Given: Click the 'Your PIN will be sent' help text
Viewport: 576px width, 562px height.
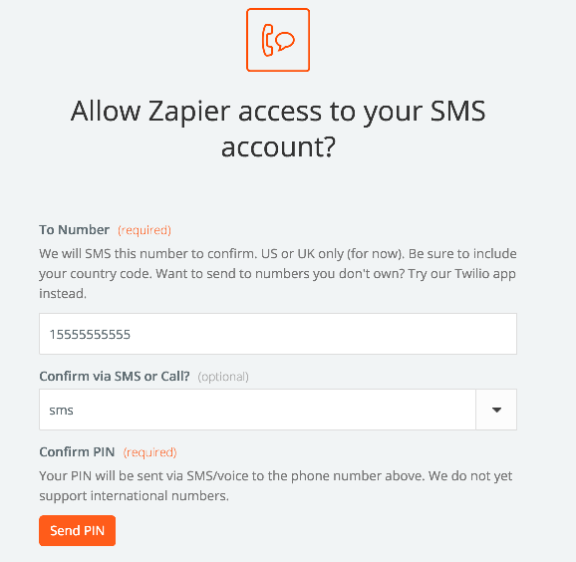Looking at the screenshot, I should pos(275,486).
